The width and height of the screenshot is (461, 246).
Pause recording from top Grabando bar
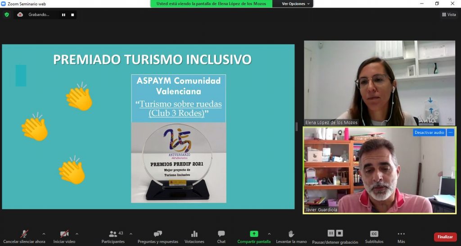(x=63, y=15)
